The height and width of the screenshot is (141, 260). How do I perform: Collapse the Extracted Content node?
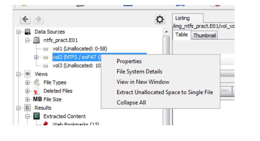(x=27, y=116)
